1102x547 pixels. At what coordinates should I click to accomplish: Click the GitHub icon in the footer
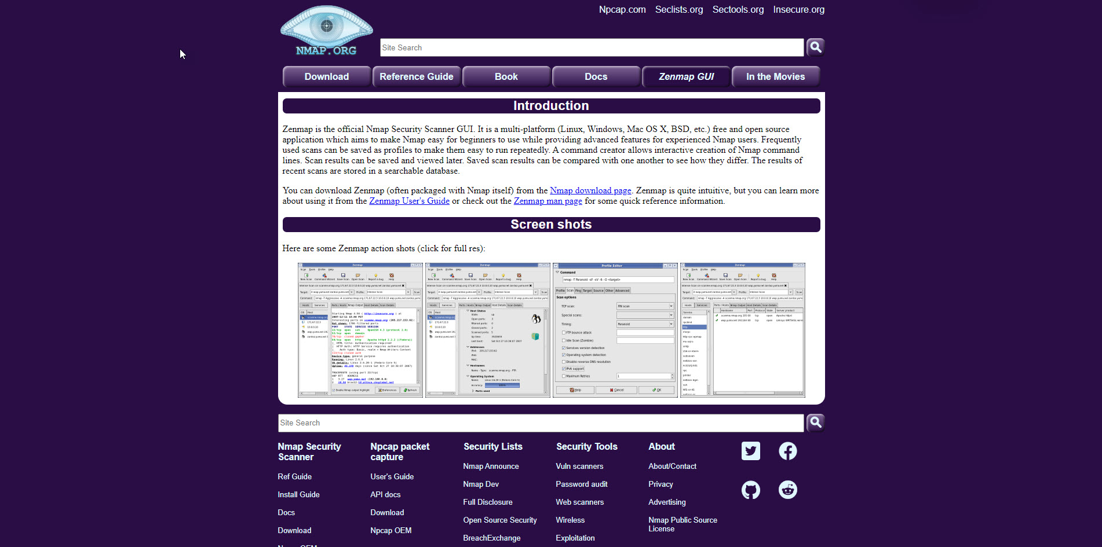tap(751, 489)
